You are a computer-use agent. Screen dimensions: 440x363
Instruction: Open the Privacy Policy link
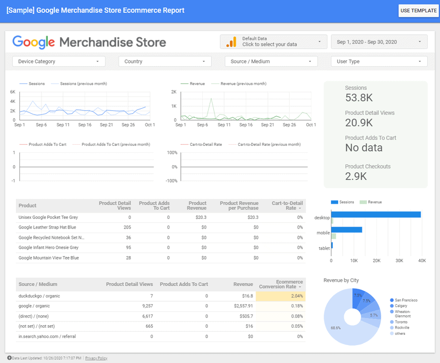click(x=96, y=358)
